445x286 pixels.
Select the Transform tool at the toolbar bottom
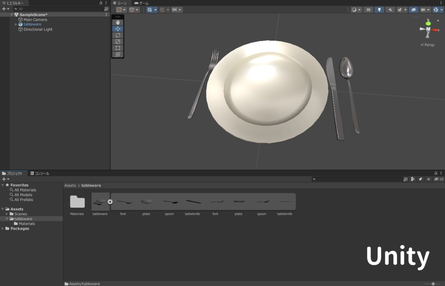pyautogui.click(x=117, y=54)
